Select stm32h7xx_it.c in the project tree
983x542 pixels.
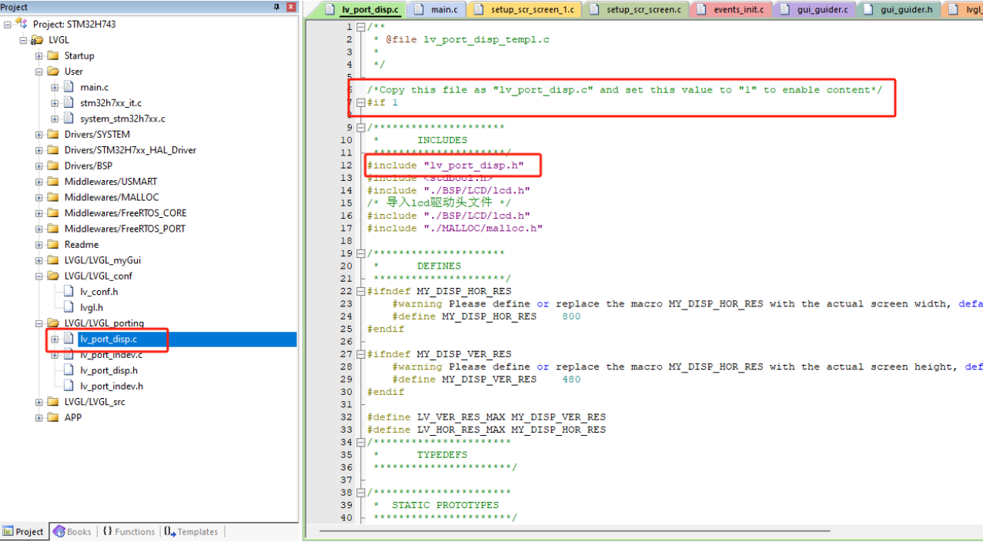tap(111, 103)
